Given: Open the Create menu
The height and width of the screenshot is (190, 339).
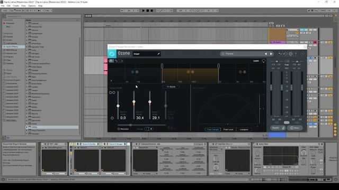Looking at the screenshot, I should click(16, 6).
